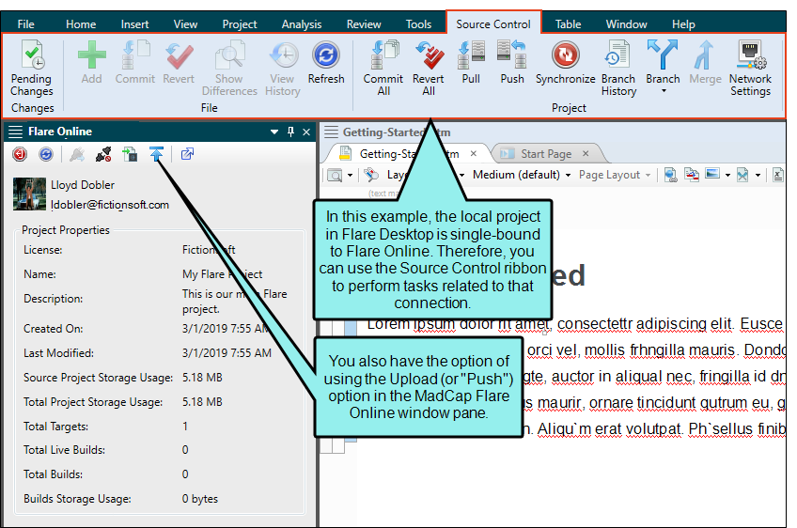Click the Revert file button
Viewport: 797px width, 528px height.
point(179,63)
